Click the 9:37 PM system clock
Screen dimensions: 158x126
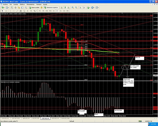pyautogui.click(x=154, y=124)
